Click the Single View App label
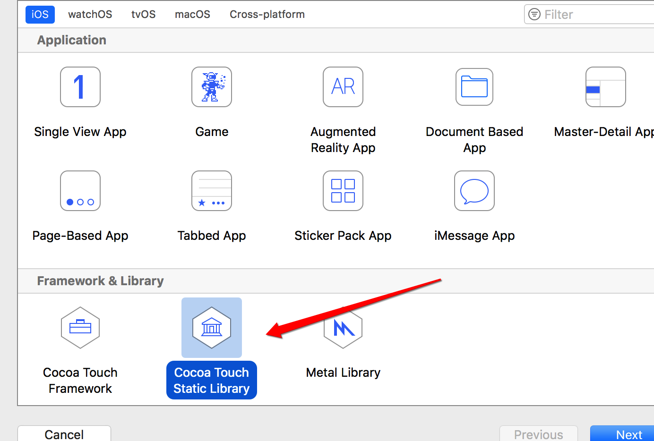 pyautogui.click(x=80, y=132)
